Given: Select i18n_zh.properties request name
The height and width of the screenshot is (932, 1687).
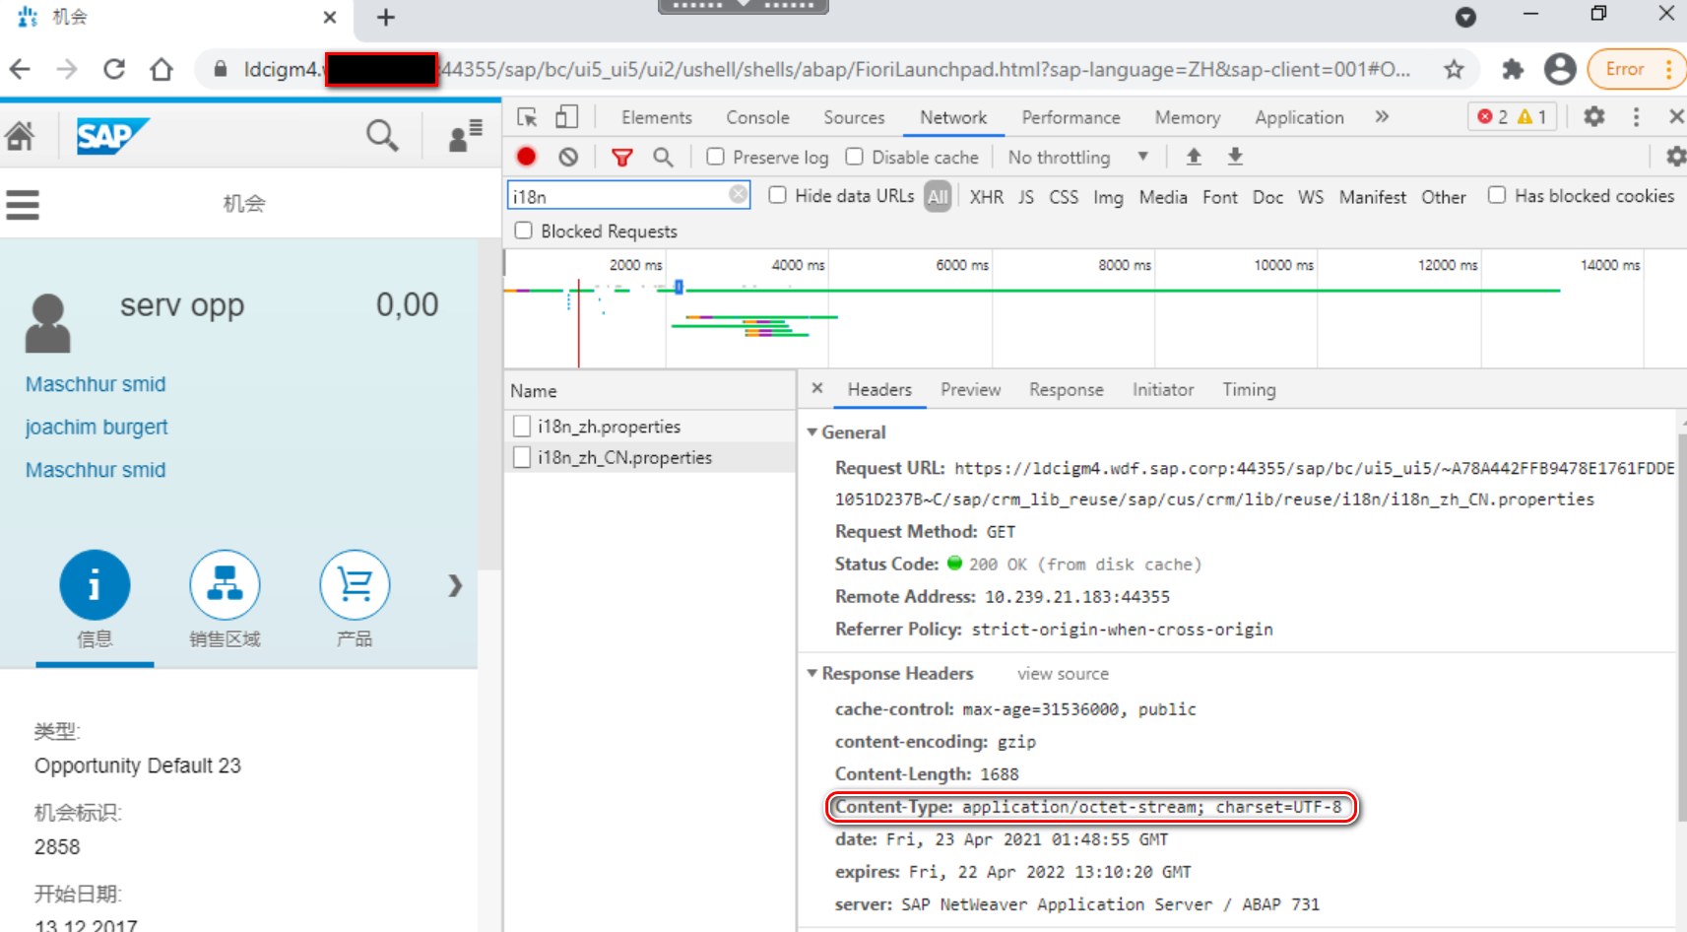Looking at the screenshot, I should [609, 427].
